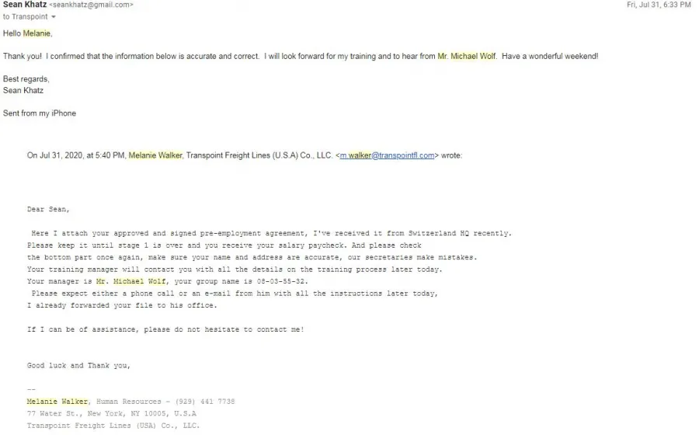
Task: Click sender name Sean Khatz in header
Action: click(x=25, y=5)
